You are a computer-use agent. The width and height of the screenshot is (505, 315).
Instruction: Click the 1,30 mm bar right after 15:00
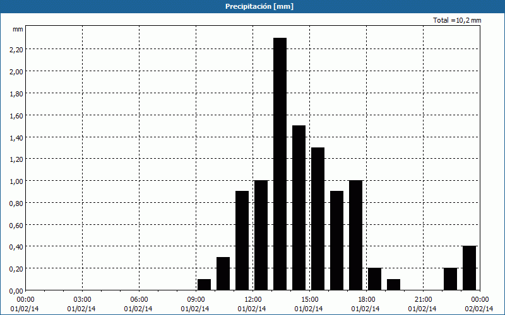click(x=318, y=219)
